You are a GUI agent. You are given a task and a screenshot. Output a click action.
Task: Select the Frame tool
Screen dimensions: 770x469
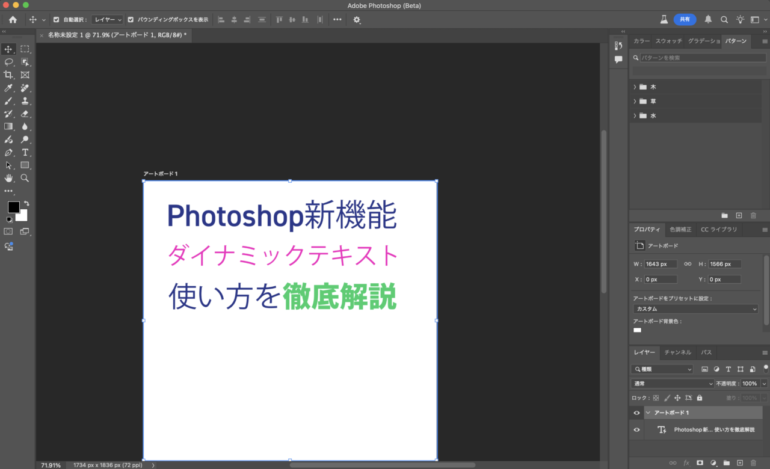(x=25, y=75)
